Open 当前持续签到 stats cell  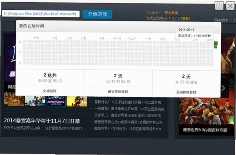coord(186,92)
